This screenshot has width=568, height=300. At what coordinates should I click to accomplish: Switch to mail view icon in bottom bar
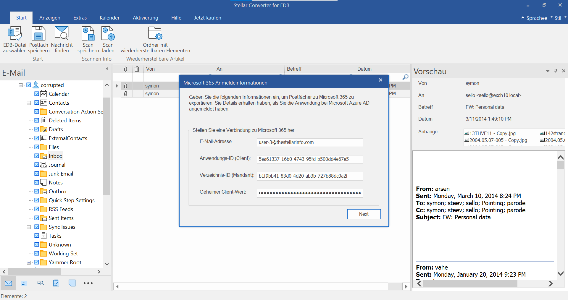pyautogui.click(x=8, y=283)
